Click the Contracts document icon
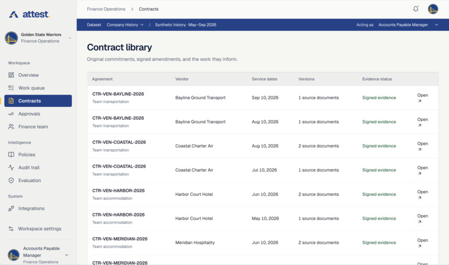Image resolution: width=449 pixels, height=265 pixels. [x=11, y=101]
